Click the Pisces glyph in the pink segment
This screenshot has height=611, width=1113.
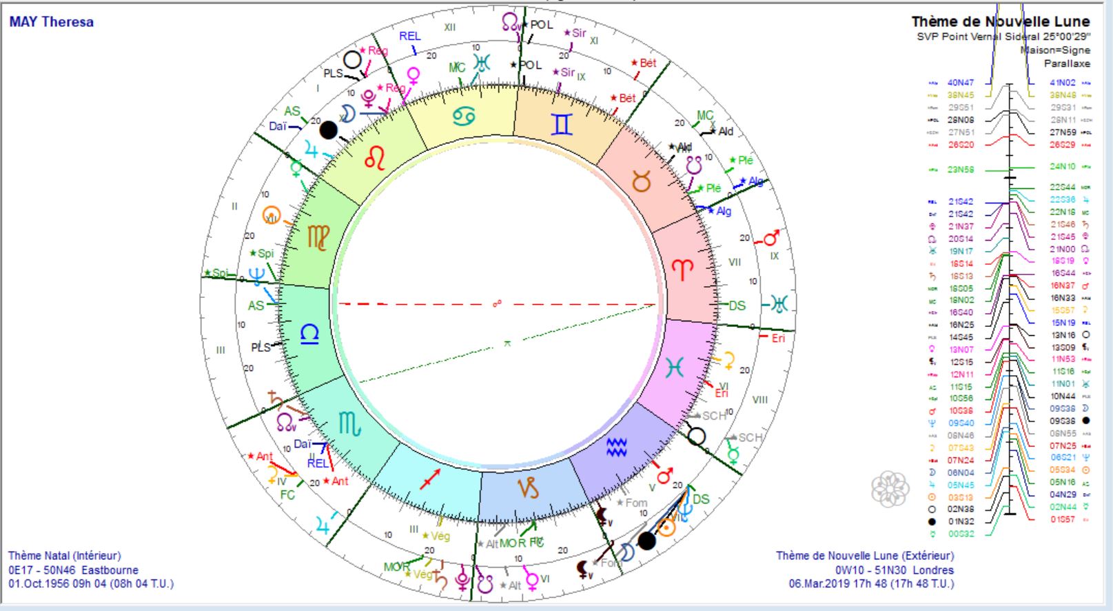click(x=674, y=368)
